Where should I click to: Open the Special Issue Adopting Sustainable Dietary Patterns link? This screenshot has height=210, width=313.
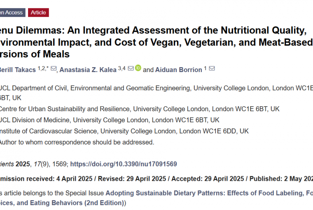pos(209,193)
